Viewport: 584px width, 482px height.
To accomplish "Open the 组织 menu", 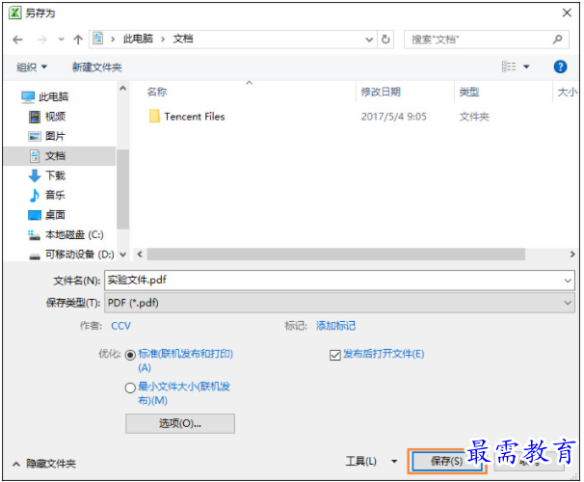I will point(32,67).
